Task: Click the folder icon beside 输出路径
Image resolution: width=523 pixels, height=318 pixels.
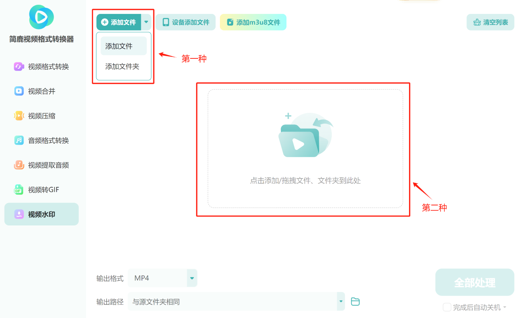Action: [x=355, y=301]
